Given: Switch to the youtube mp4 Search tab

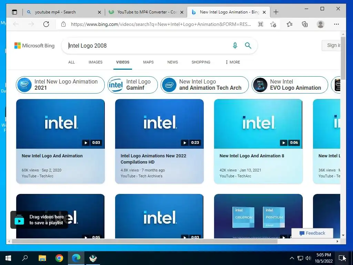Looking at the screenshot, I should point(64,12).
